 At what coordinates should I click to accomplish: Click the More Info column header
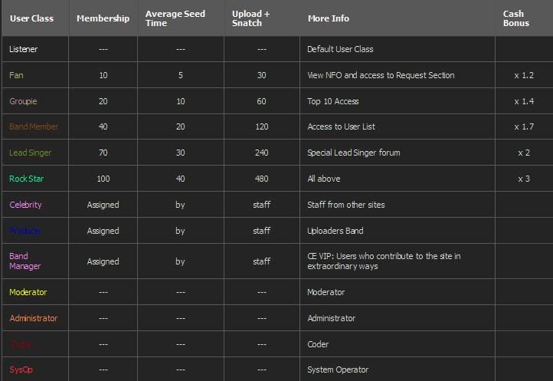click(x=329, y=18)
